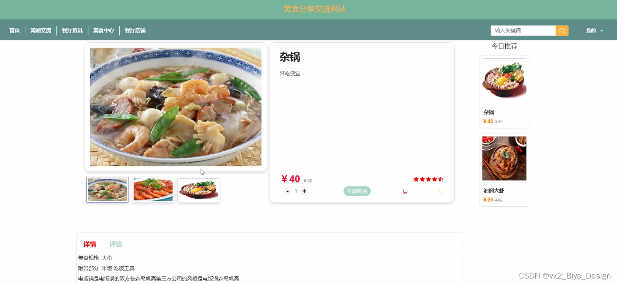Open 餐厅资讯 in the navigation bar
Viewport: 617px width, 284px height.
coord(72,30)
